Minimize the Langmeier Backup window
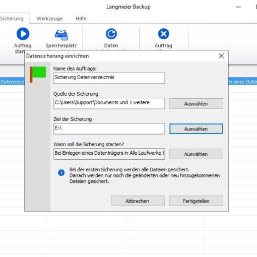 point(238,7)
